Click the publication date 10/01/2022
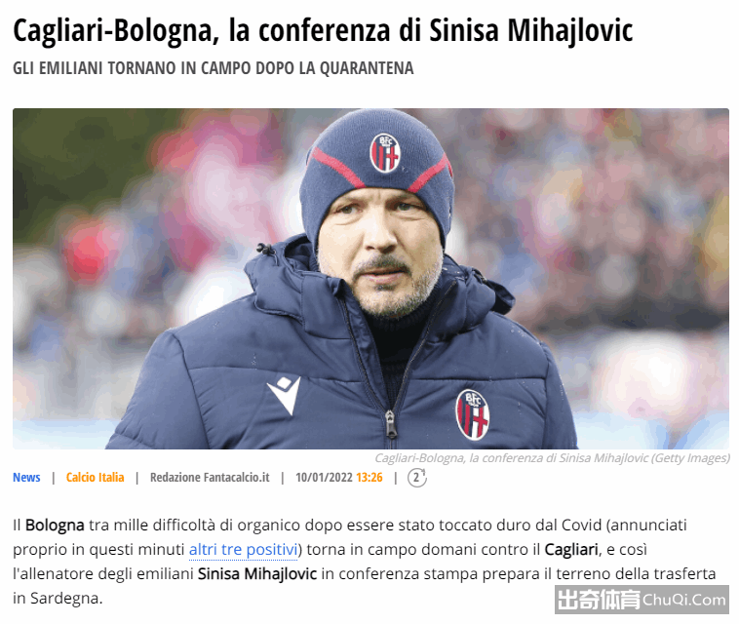The image size is (739, 624). point(325,478)
